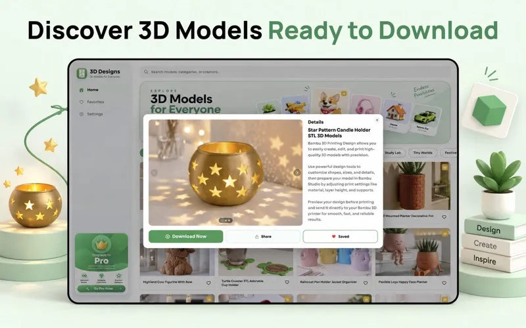Show previous candle holder image
The width and height of the screenshot is (526, 328).
pos(154,173)
